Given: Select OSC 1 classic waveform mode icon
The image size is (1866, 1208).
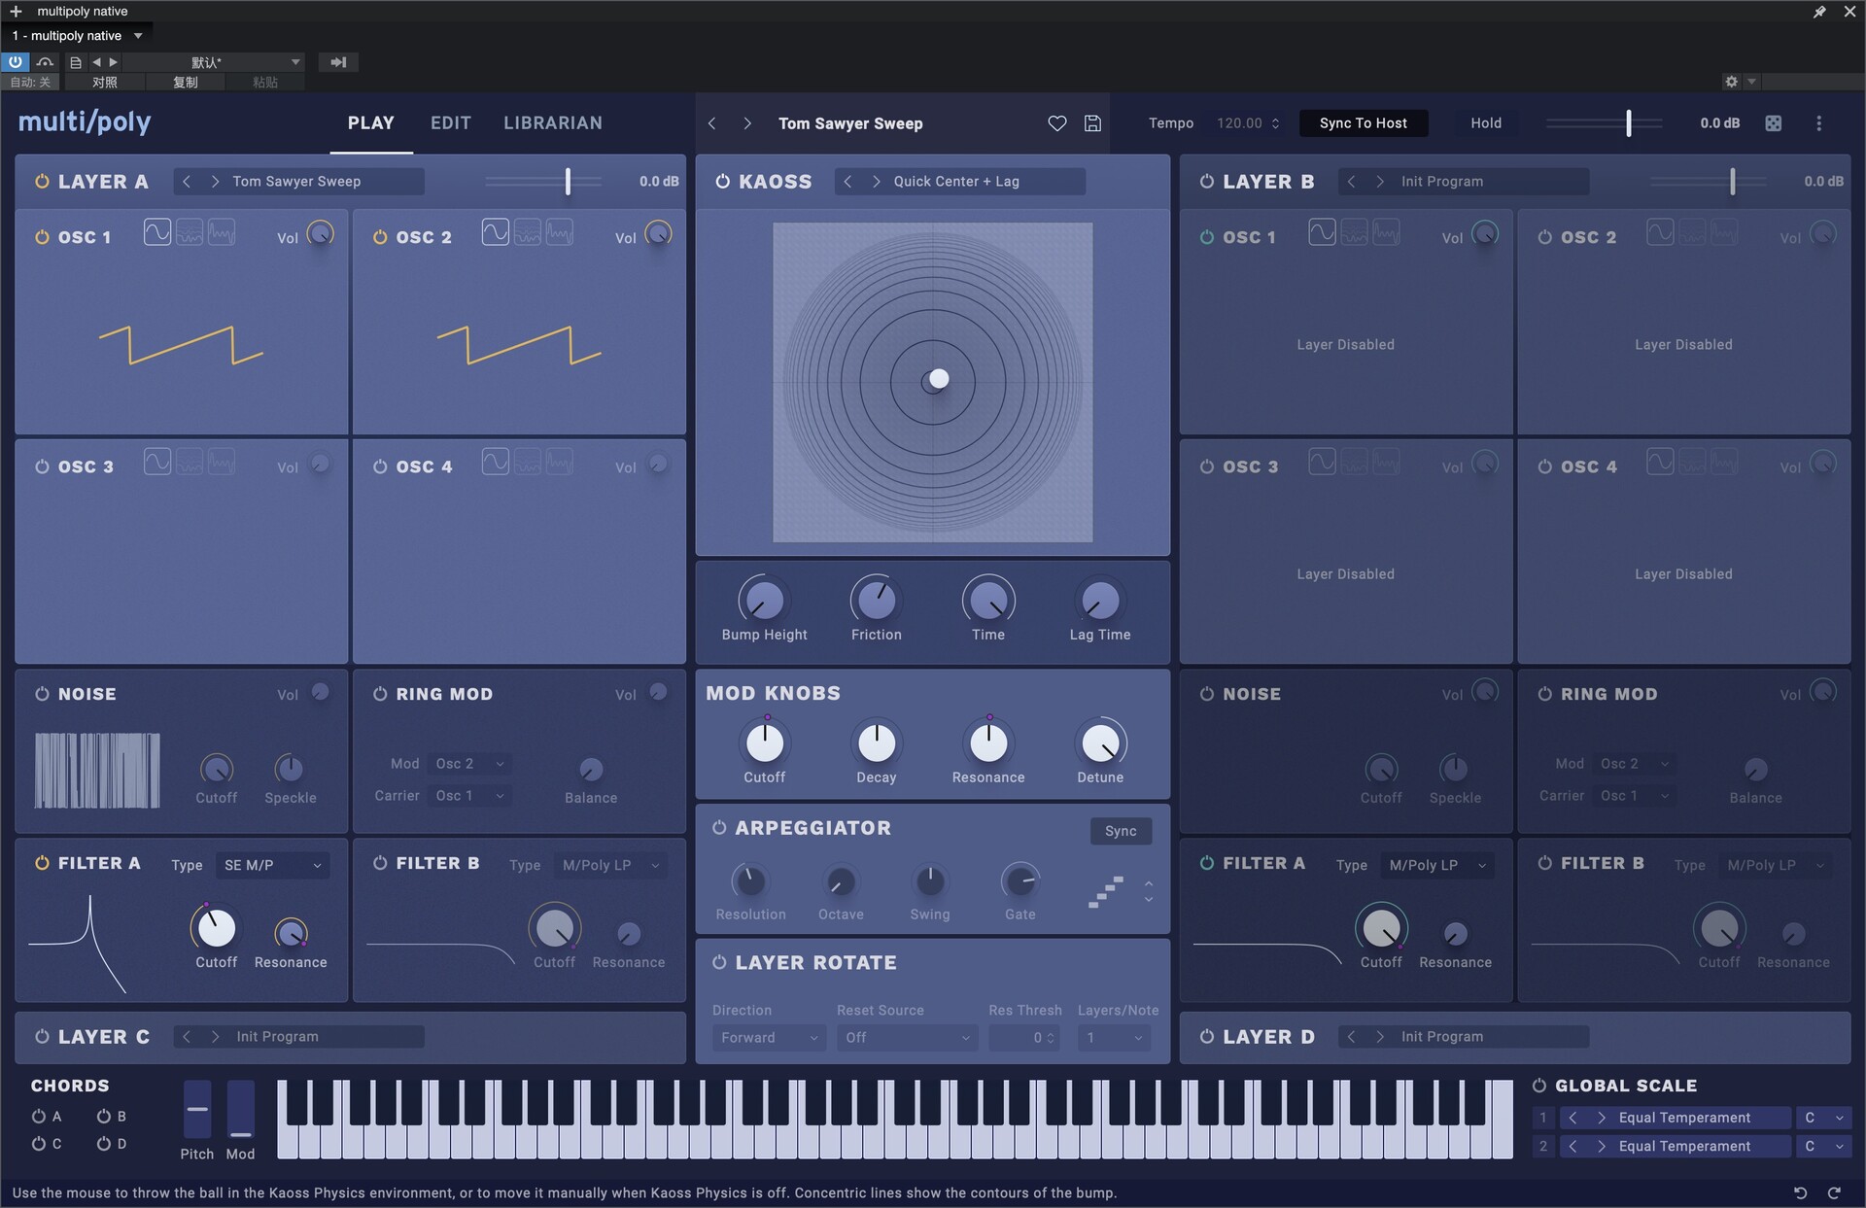Looking at the screenshot, I should click(157, 232).
